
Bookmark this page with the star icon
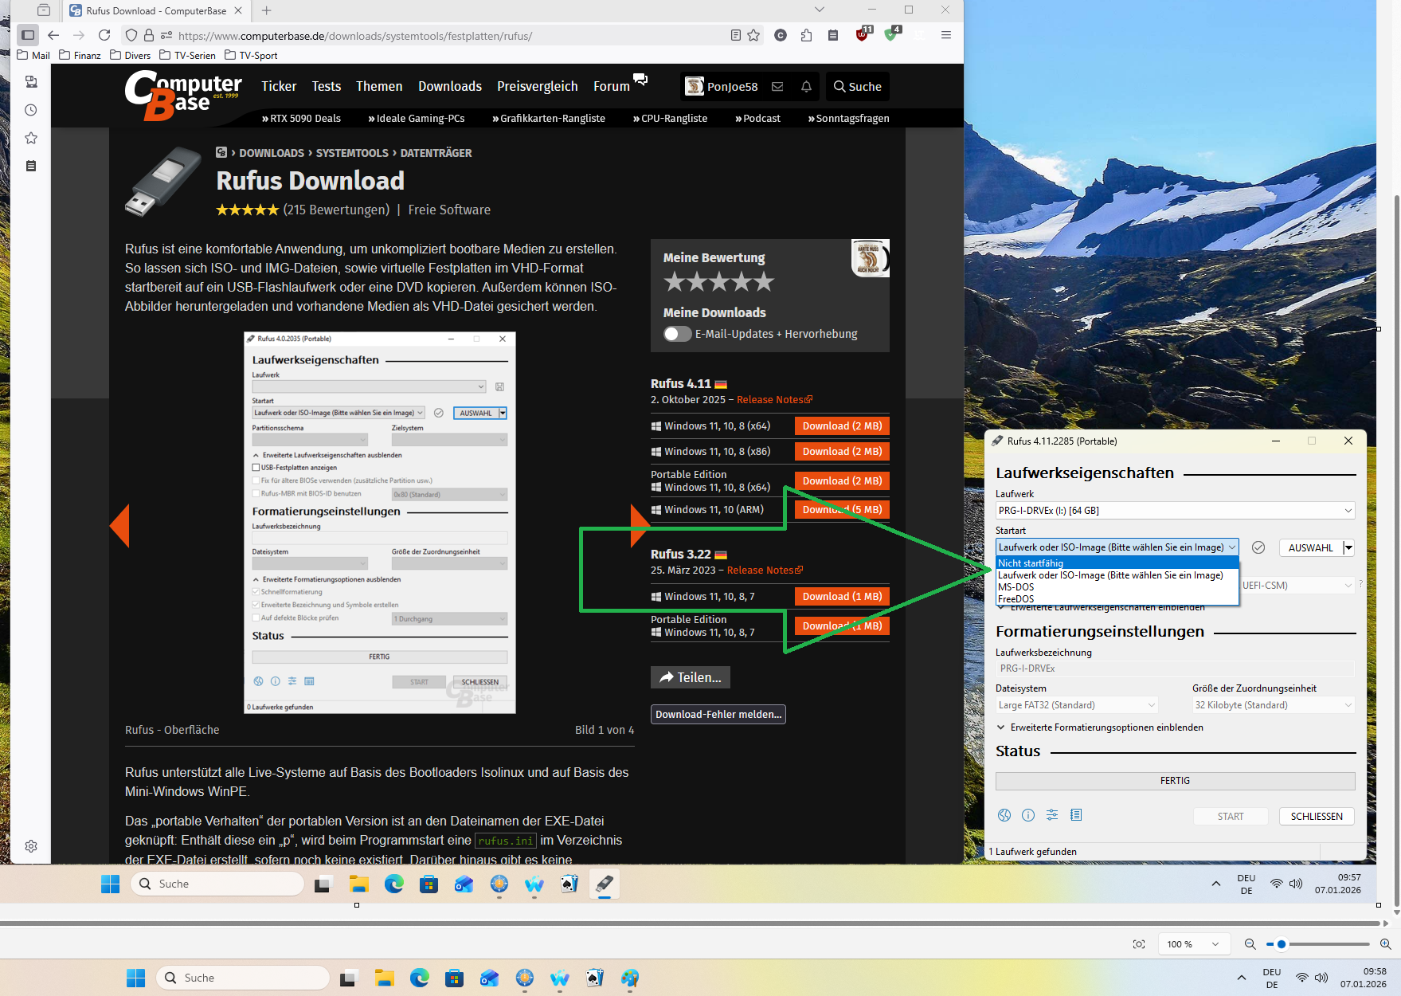[x=753, y=35]
